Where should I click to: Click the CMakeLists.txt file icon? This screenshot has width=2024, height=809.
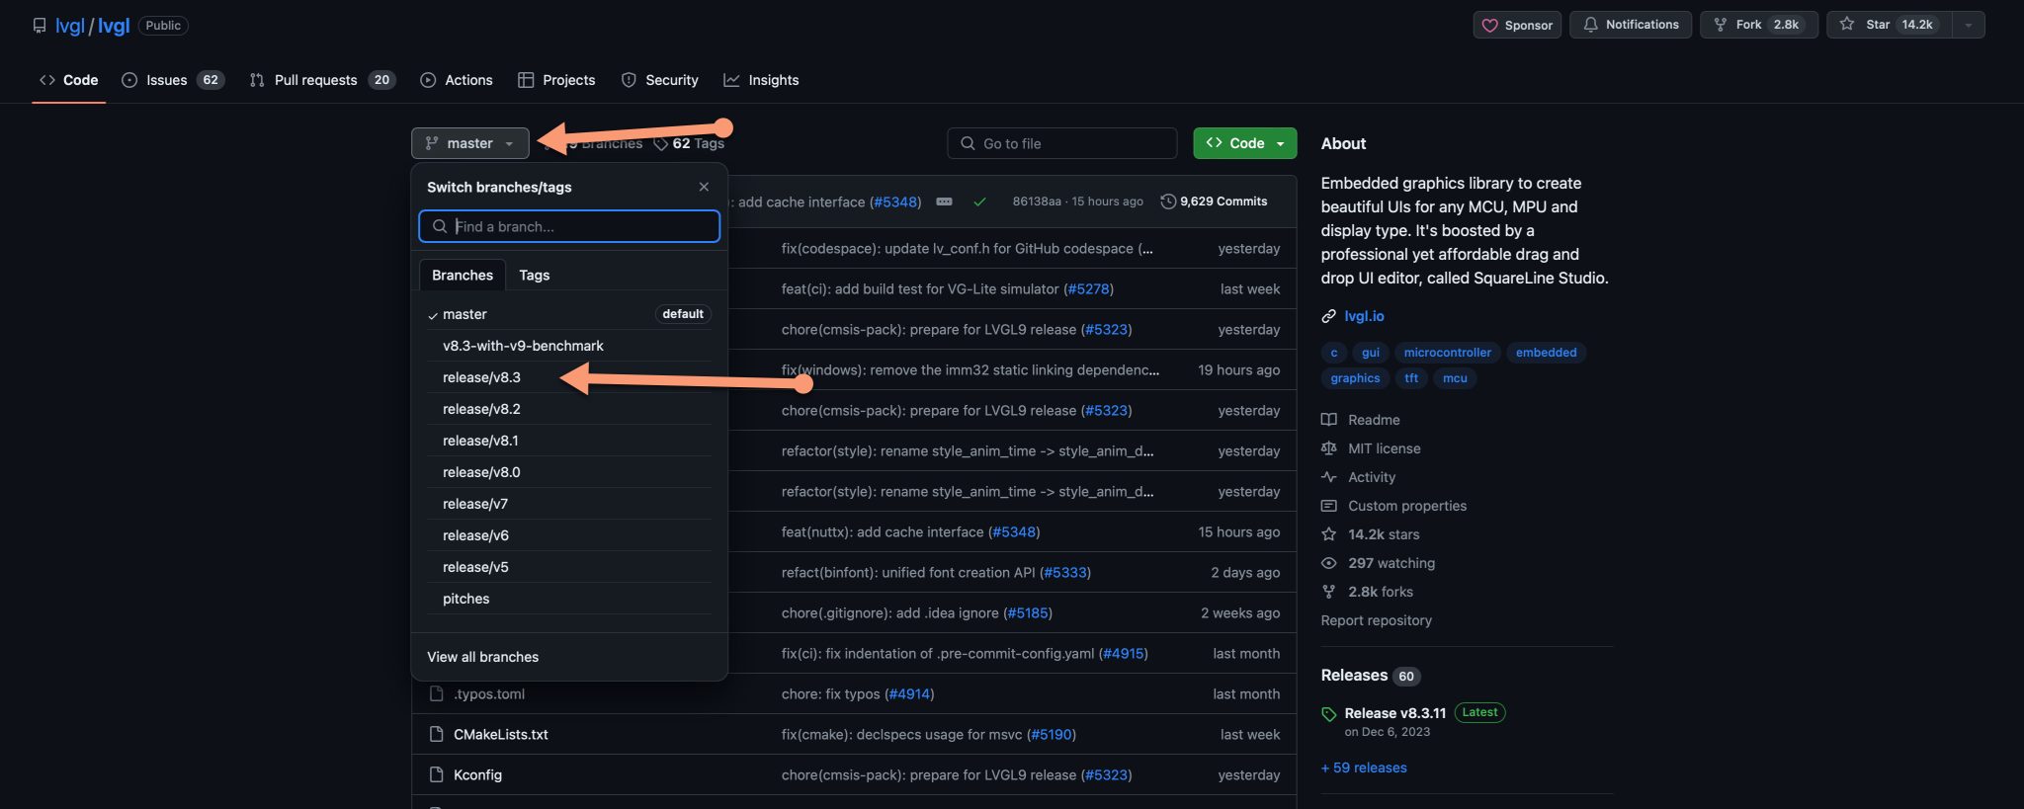click(x=436, y=735)
